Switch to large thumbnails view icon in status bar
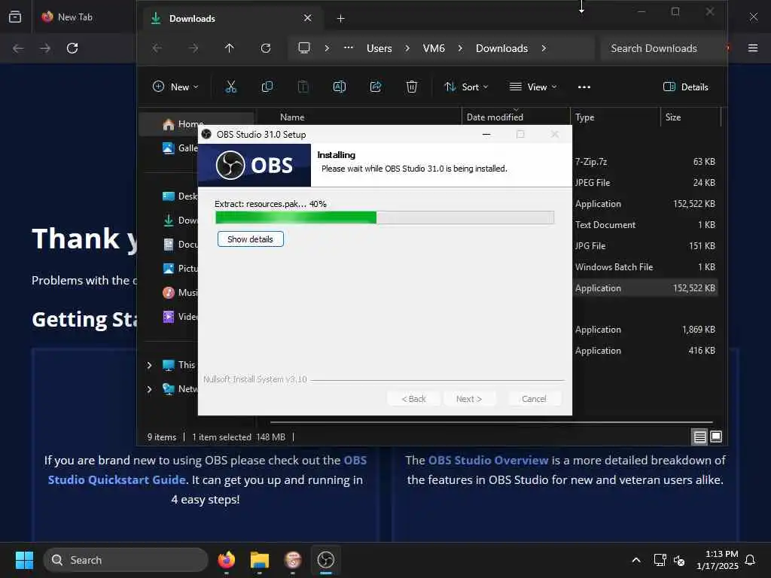The height and width of the screenshot is (578, 771). click(x=716, y=437)
